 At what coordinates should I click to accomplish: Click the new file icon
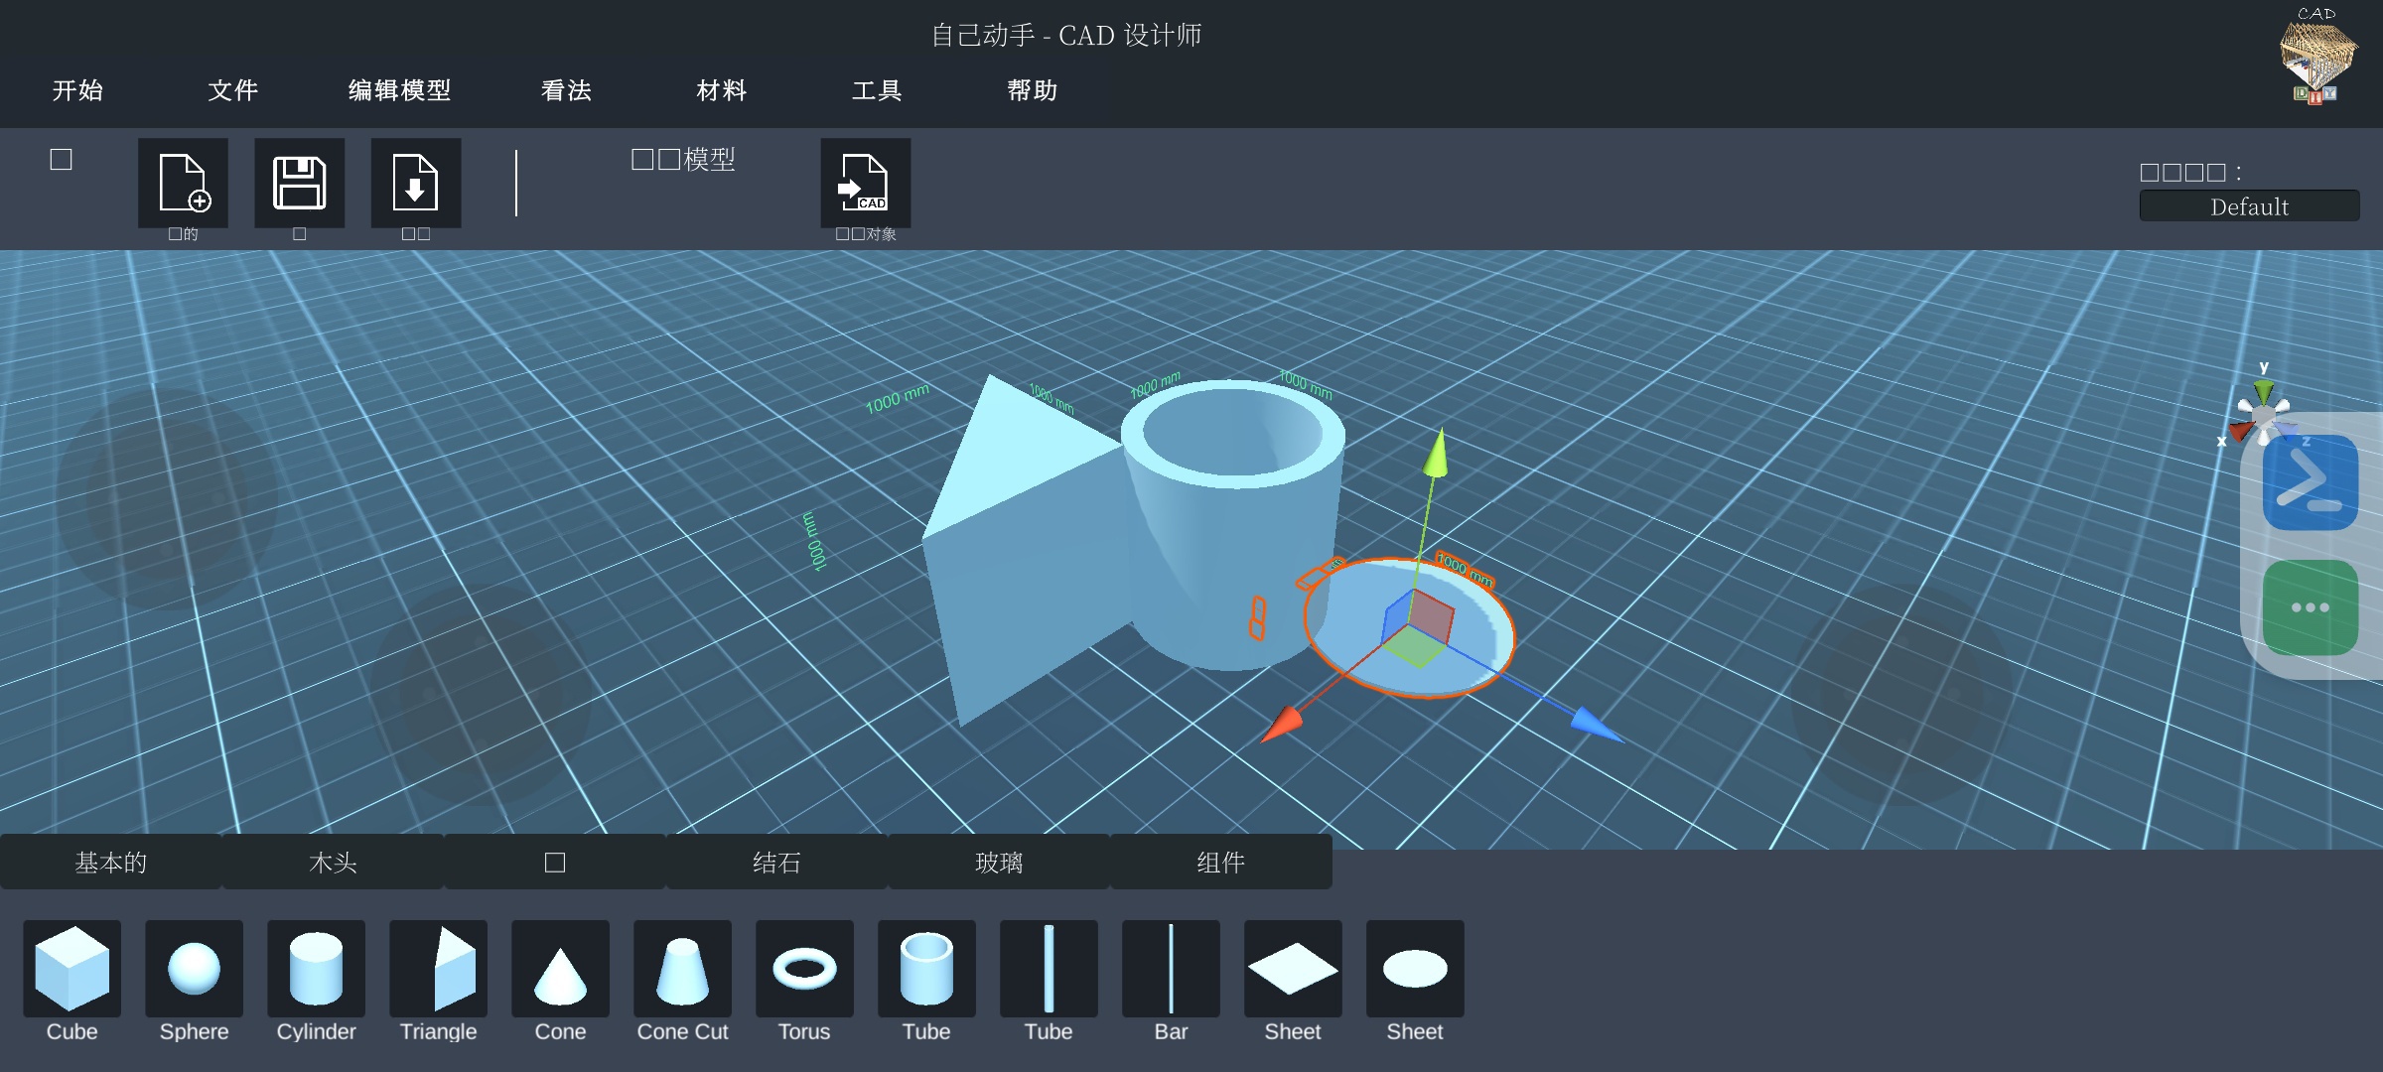point(183,183)
